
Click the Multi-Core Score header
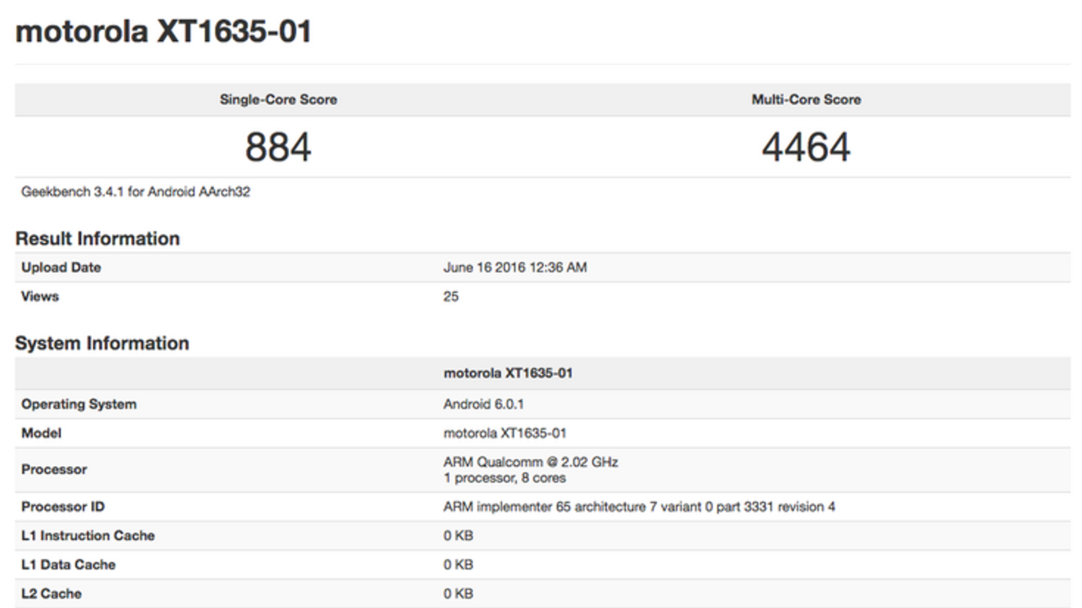[x=806, y=99]
